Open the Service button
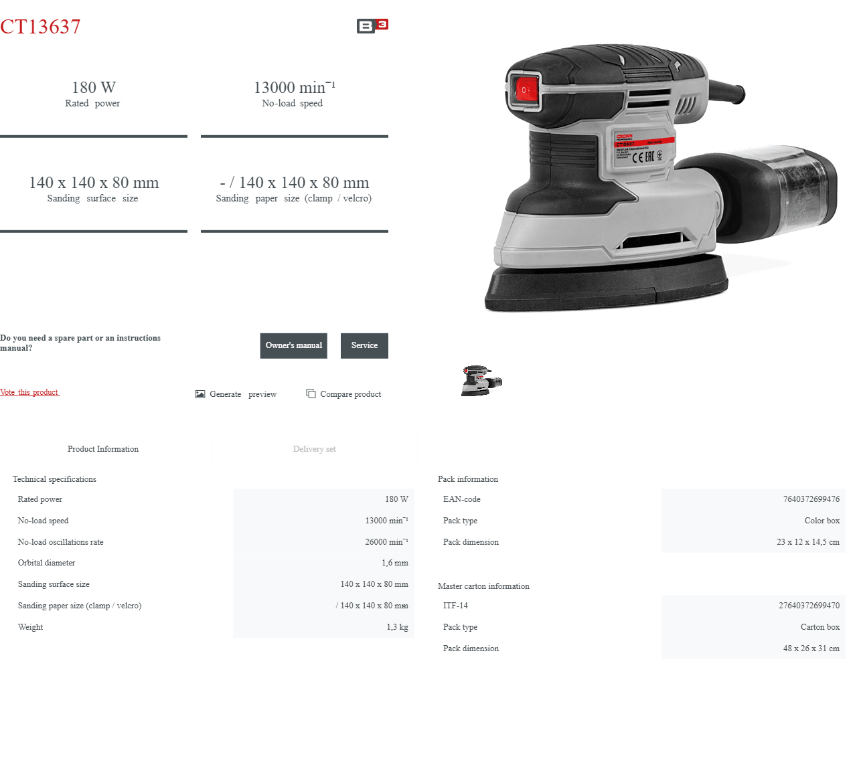857x781 pixels. tap(364, 345)
